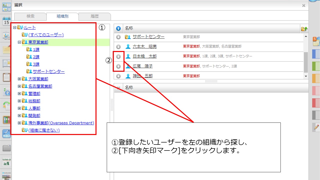
Task: Expand the 総務部 tree node
Action: (x=19, y=101)
